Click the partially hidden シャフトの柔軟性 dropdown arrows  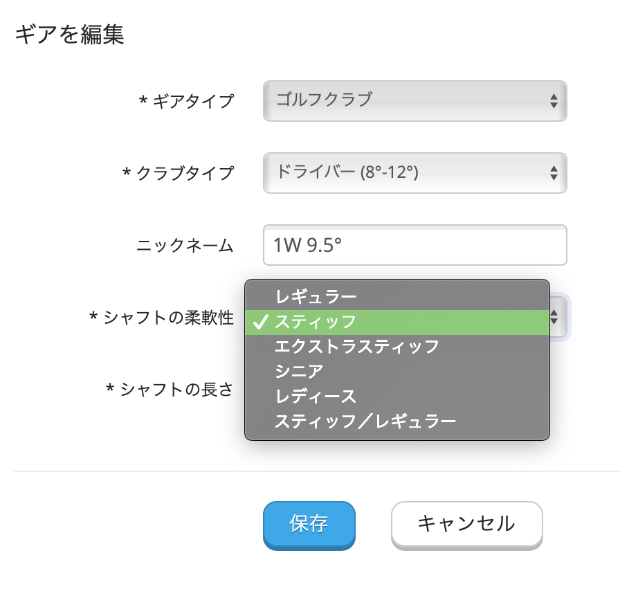coord(556,317)
